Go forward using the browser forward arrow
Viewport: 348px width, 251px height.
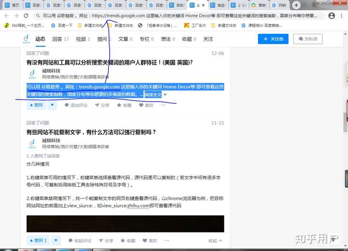(x=16, y=16)
